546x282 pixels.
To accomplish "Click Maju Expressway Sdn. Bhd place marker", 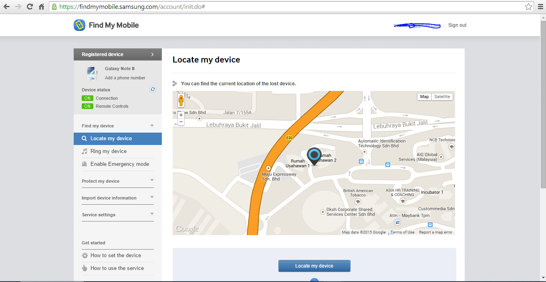I will 268,168.
